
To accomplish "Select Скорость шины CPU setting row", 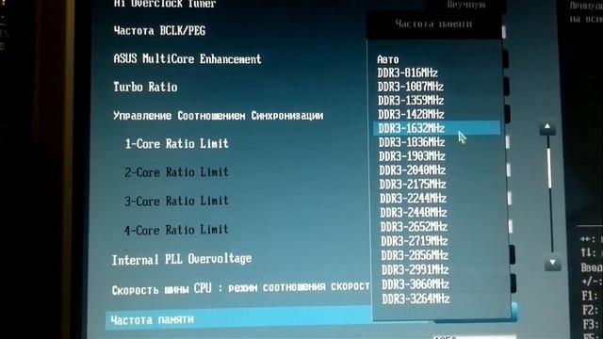I will tap(241, 288).
